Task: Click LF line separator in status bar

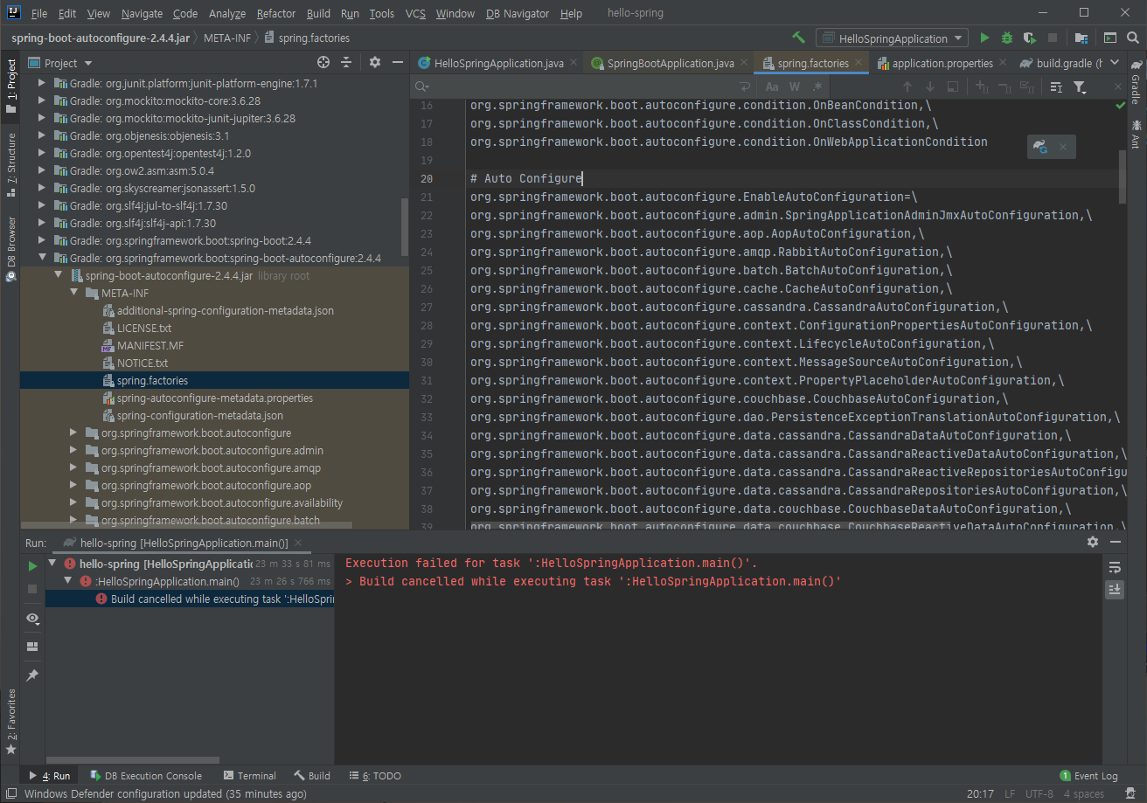Action: tap(1010, 794)
